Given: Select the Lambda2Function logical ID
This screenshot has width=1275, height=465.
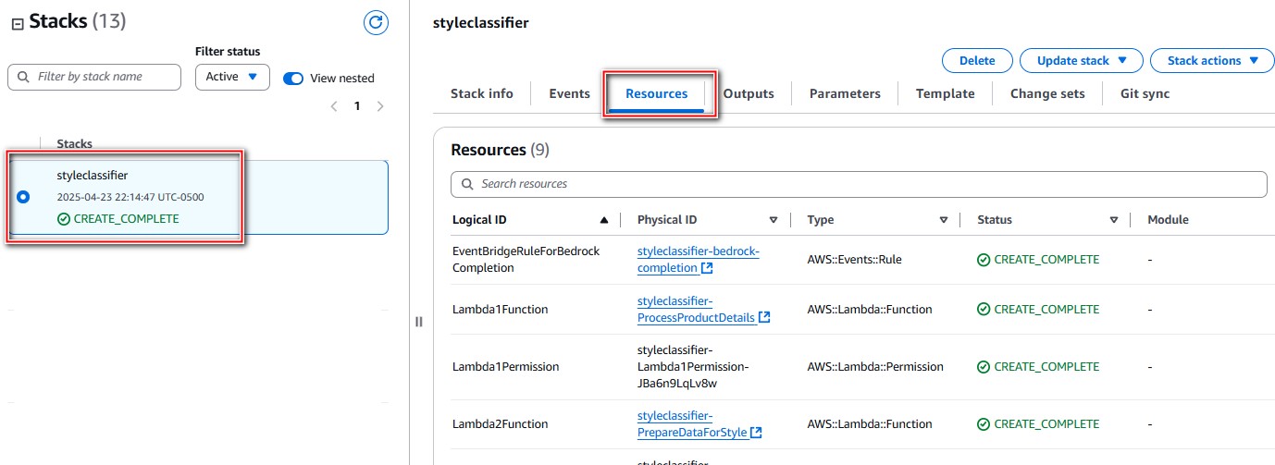Looking at the screenshot, I should [501, 424].
